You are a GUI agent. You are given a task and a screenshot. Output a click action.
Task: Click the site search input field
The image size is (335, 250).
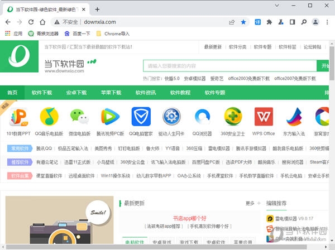click(230, 66)
